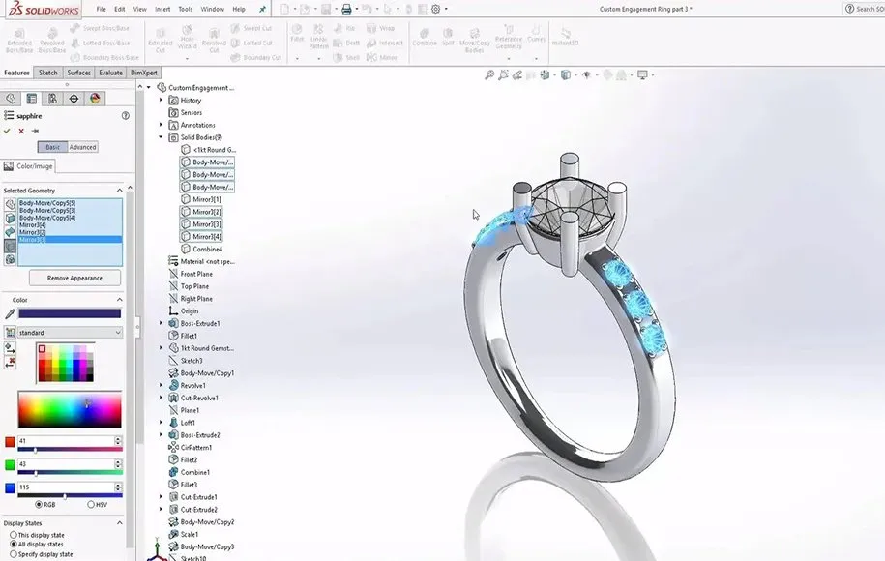Switch to Advanced appearance mode

coord(82,147)
